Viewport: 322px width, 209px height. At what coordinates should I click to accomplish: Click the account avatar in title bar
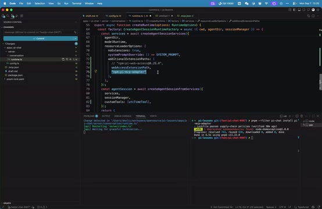pos(313,10)
